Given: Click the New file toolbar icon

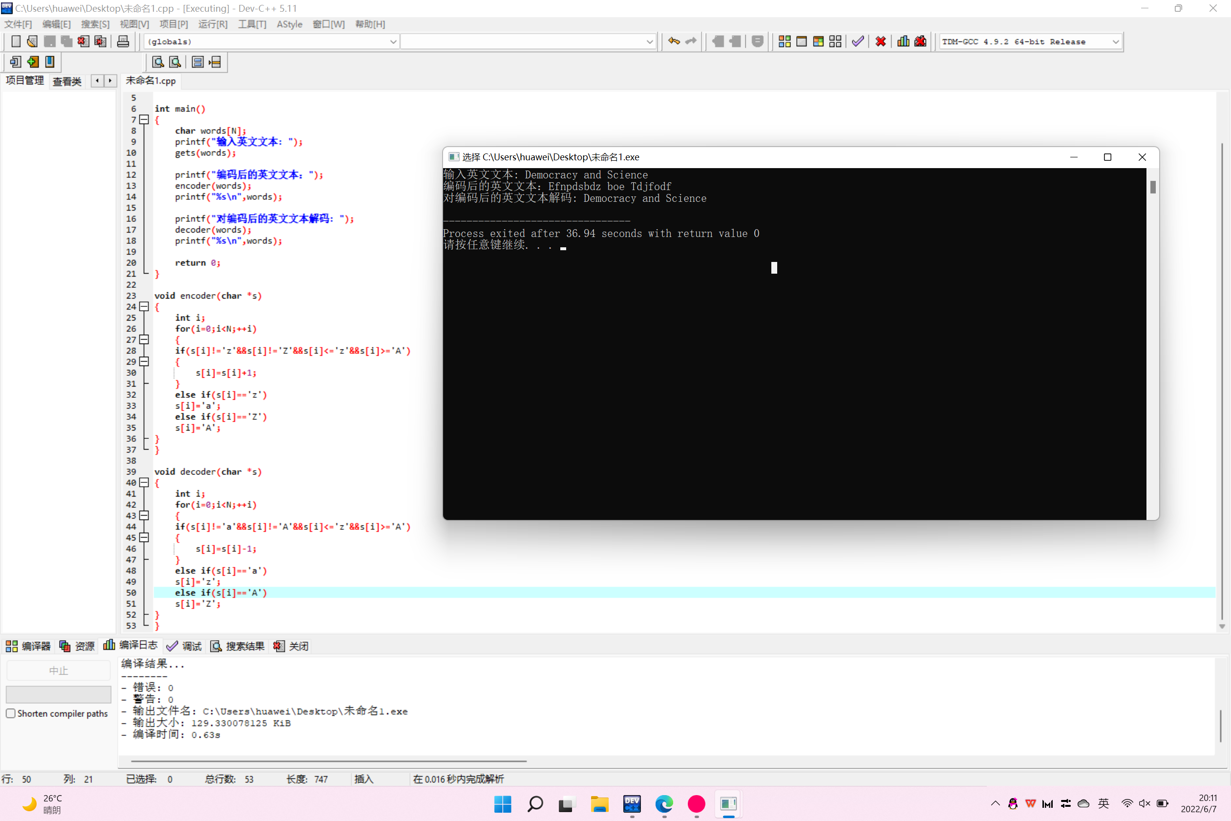Looking at the screenshot, I should click(16, 42).
